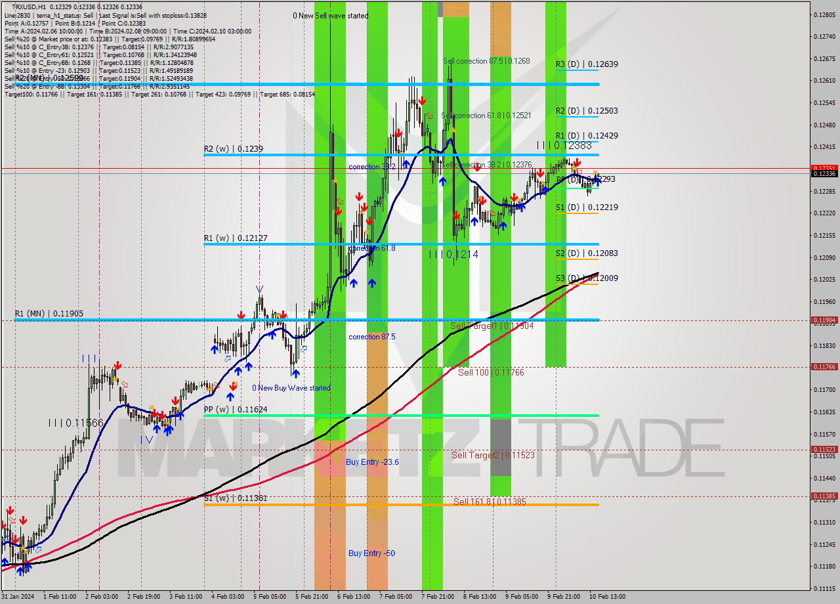The width and height of the screenshot is (840, 604).
Task: Click the blue 'I I I 0.1214' wave label
Action: pyautogui.click(x=454, y=254)
